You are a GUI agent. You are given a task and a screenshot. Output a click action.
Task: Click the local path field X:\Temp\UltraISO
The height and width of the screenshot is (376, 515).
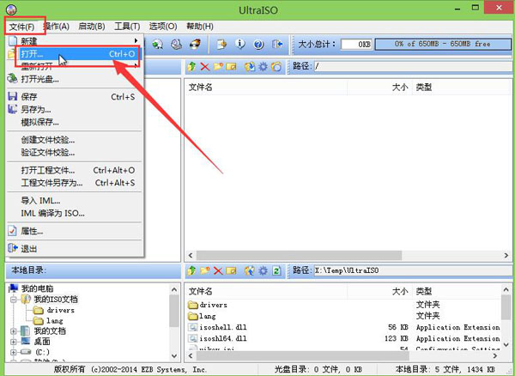(x=415, y=270)
